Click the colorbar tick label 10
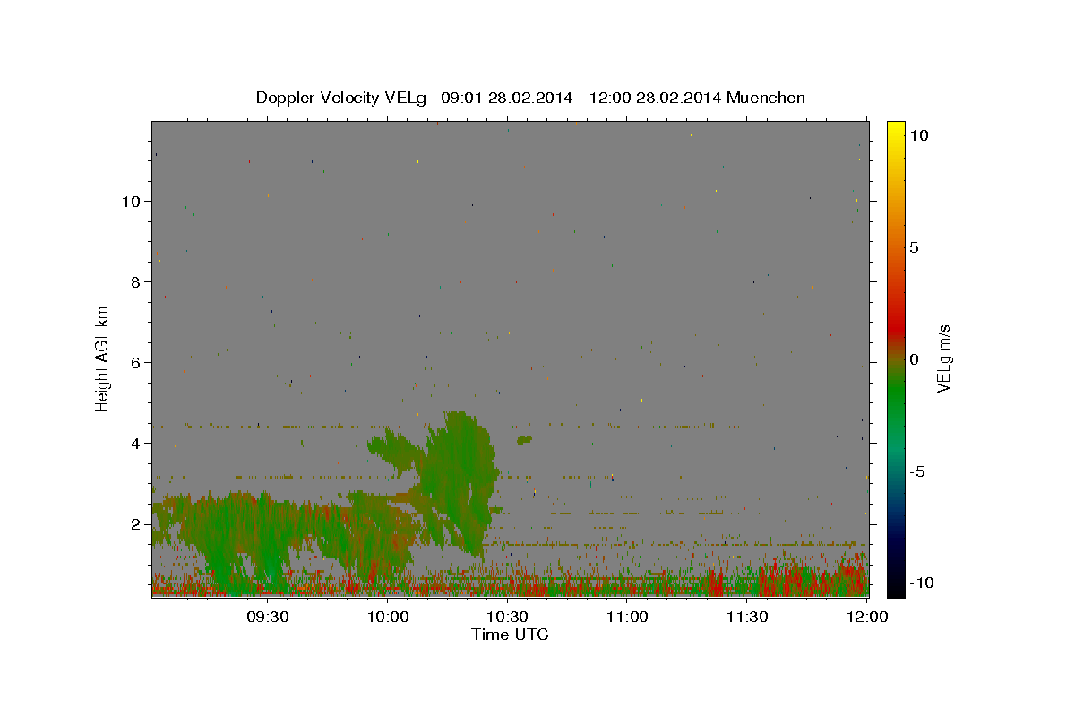 918,134
